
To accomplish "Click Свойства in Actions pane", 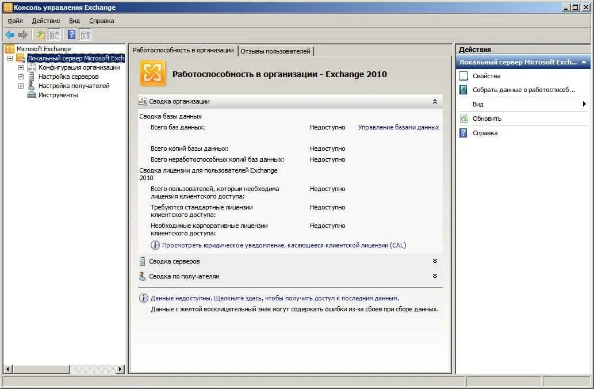I will click(x=486, y=76).
